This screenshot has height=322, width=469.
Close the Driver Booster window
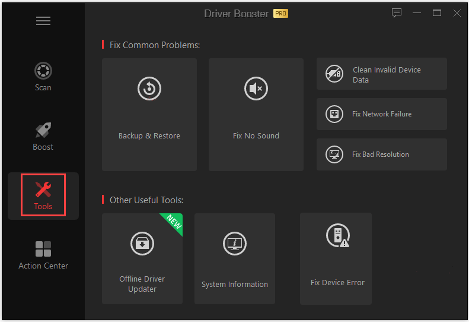pyautogui.click(x=457, y=13)
